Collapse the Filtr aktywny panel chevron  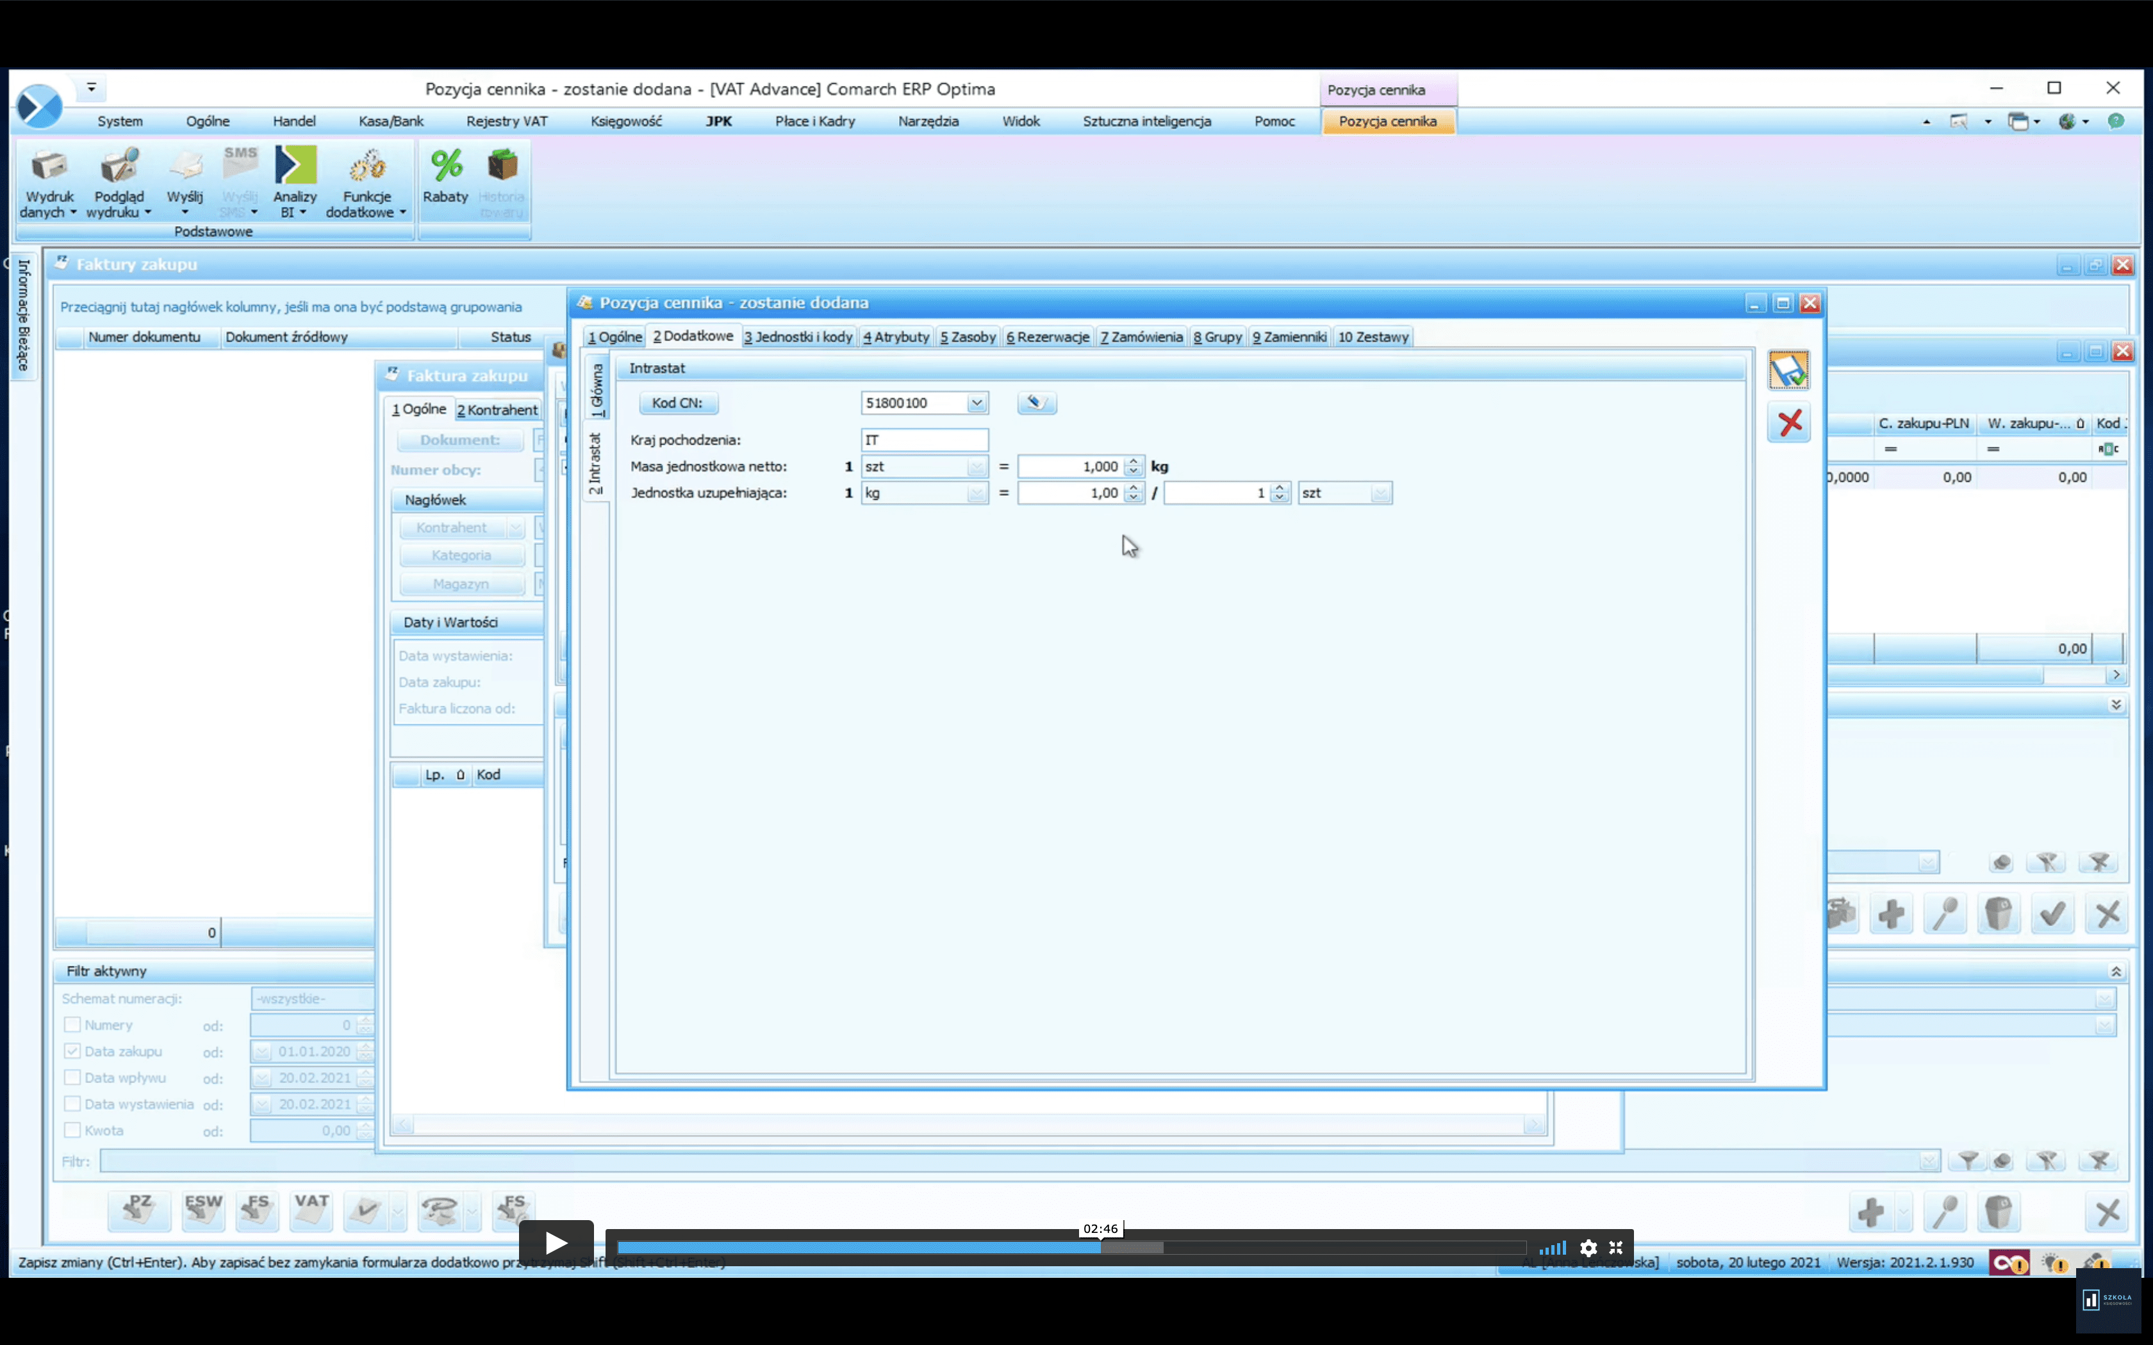(x=2116, y=972)
